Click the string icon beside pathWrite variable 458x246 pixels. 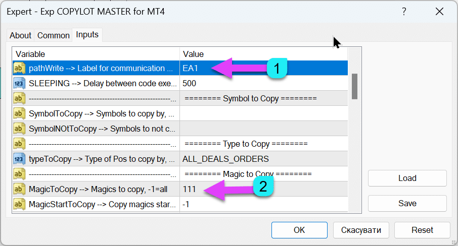20,68
